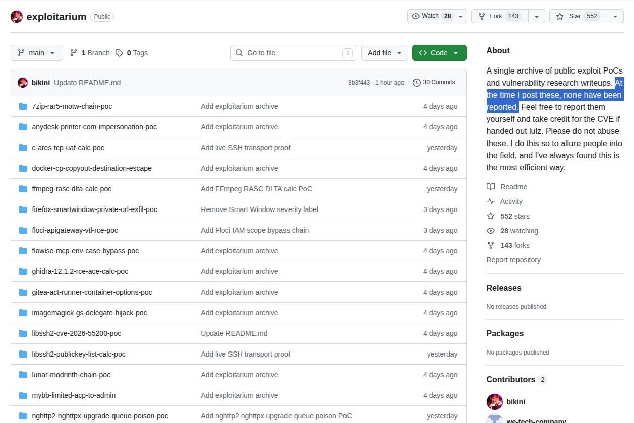Click the folder icon for ghidra-12.1.2-rce-ace-calc-poc

click(23, 271)
